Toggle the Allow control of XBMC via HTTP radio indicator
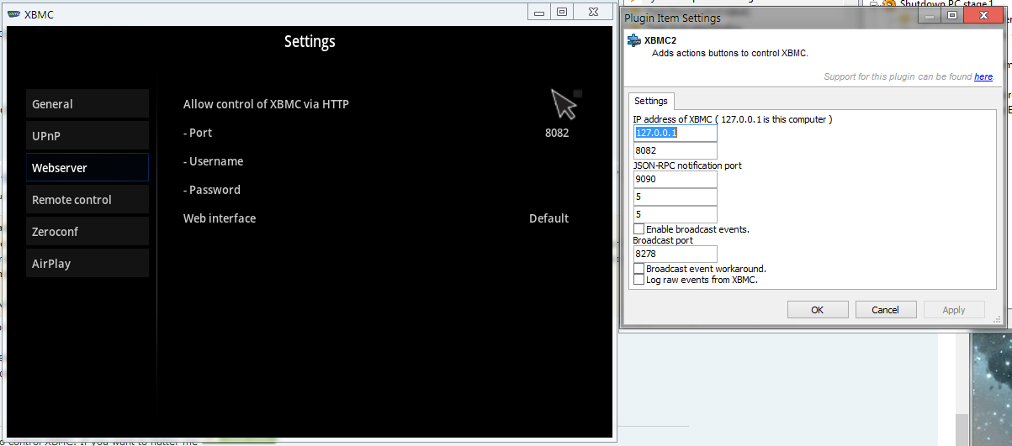Screen dimensions: 1012x446 (577, 93)
